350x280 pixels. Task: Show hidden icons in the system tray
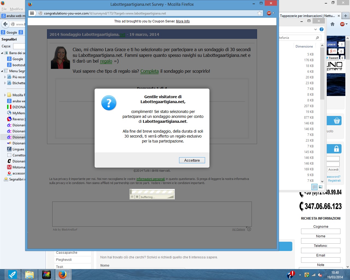pos(300,275)
